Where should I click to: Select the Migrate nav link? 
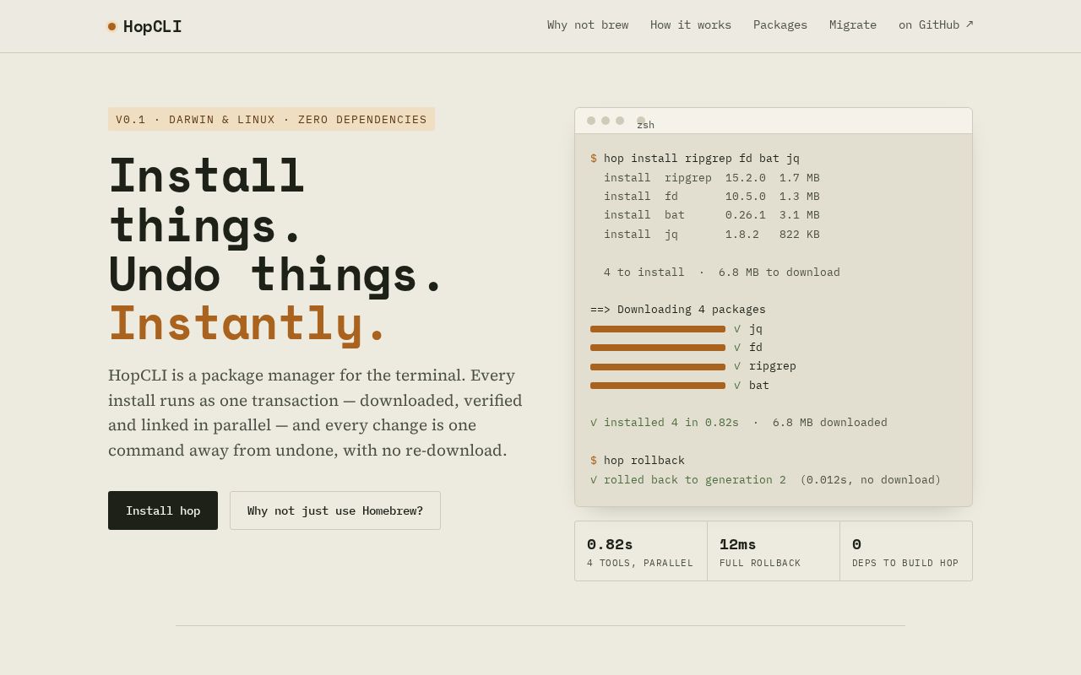tap(853, 25)
